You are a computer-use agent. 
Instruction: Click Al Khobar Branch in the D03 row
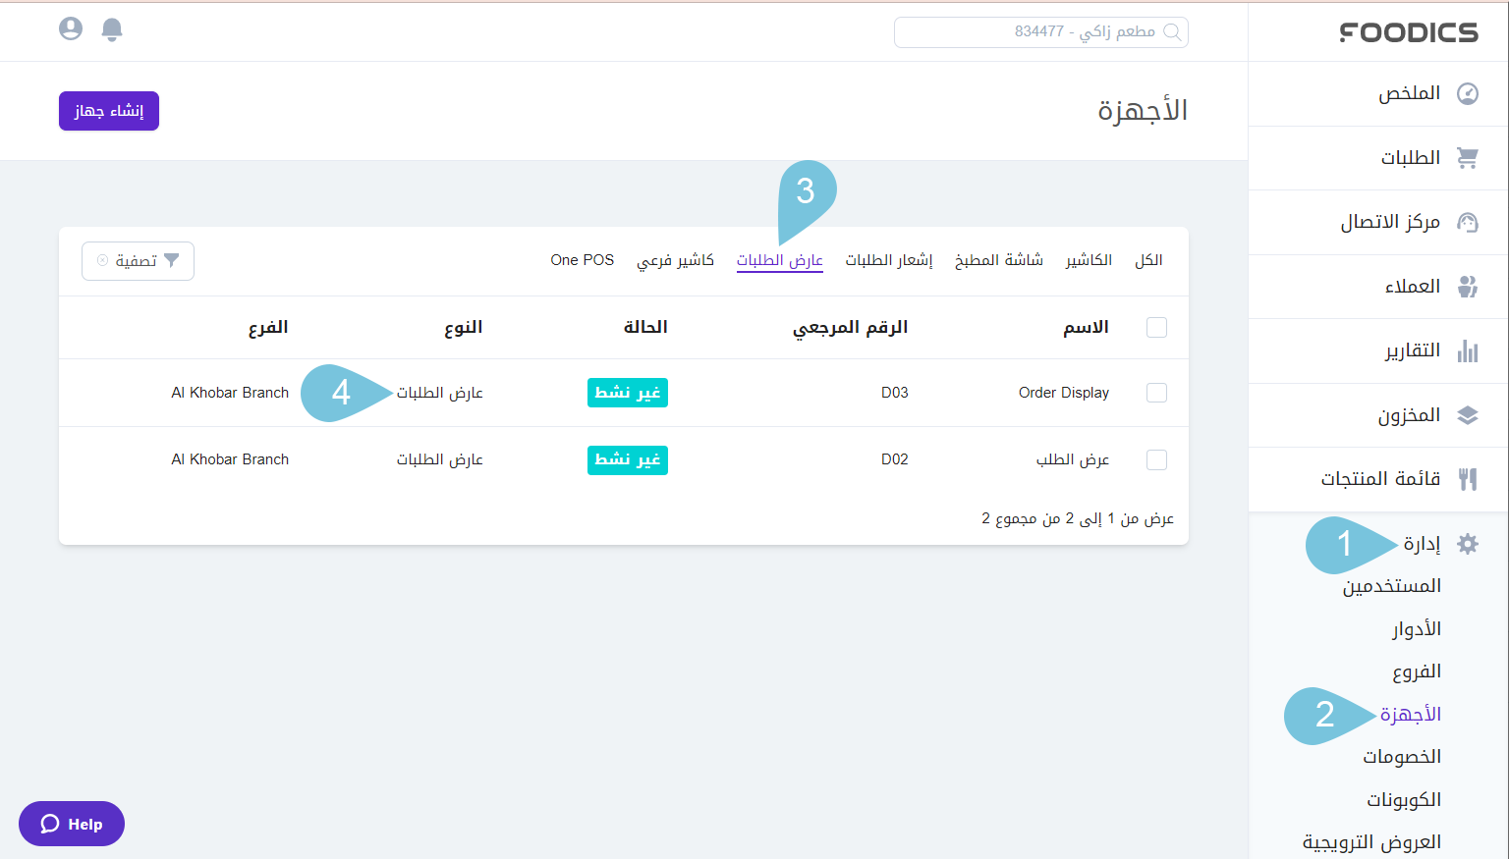coord(230,393)
